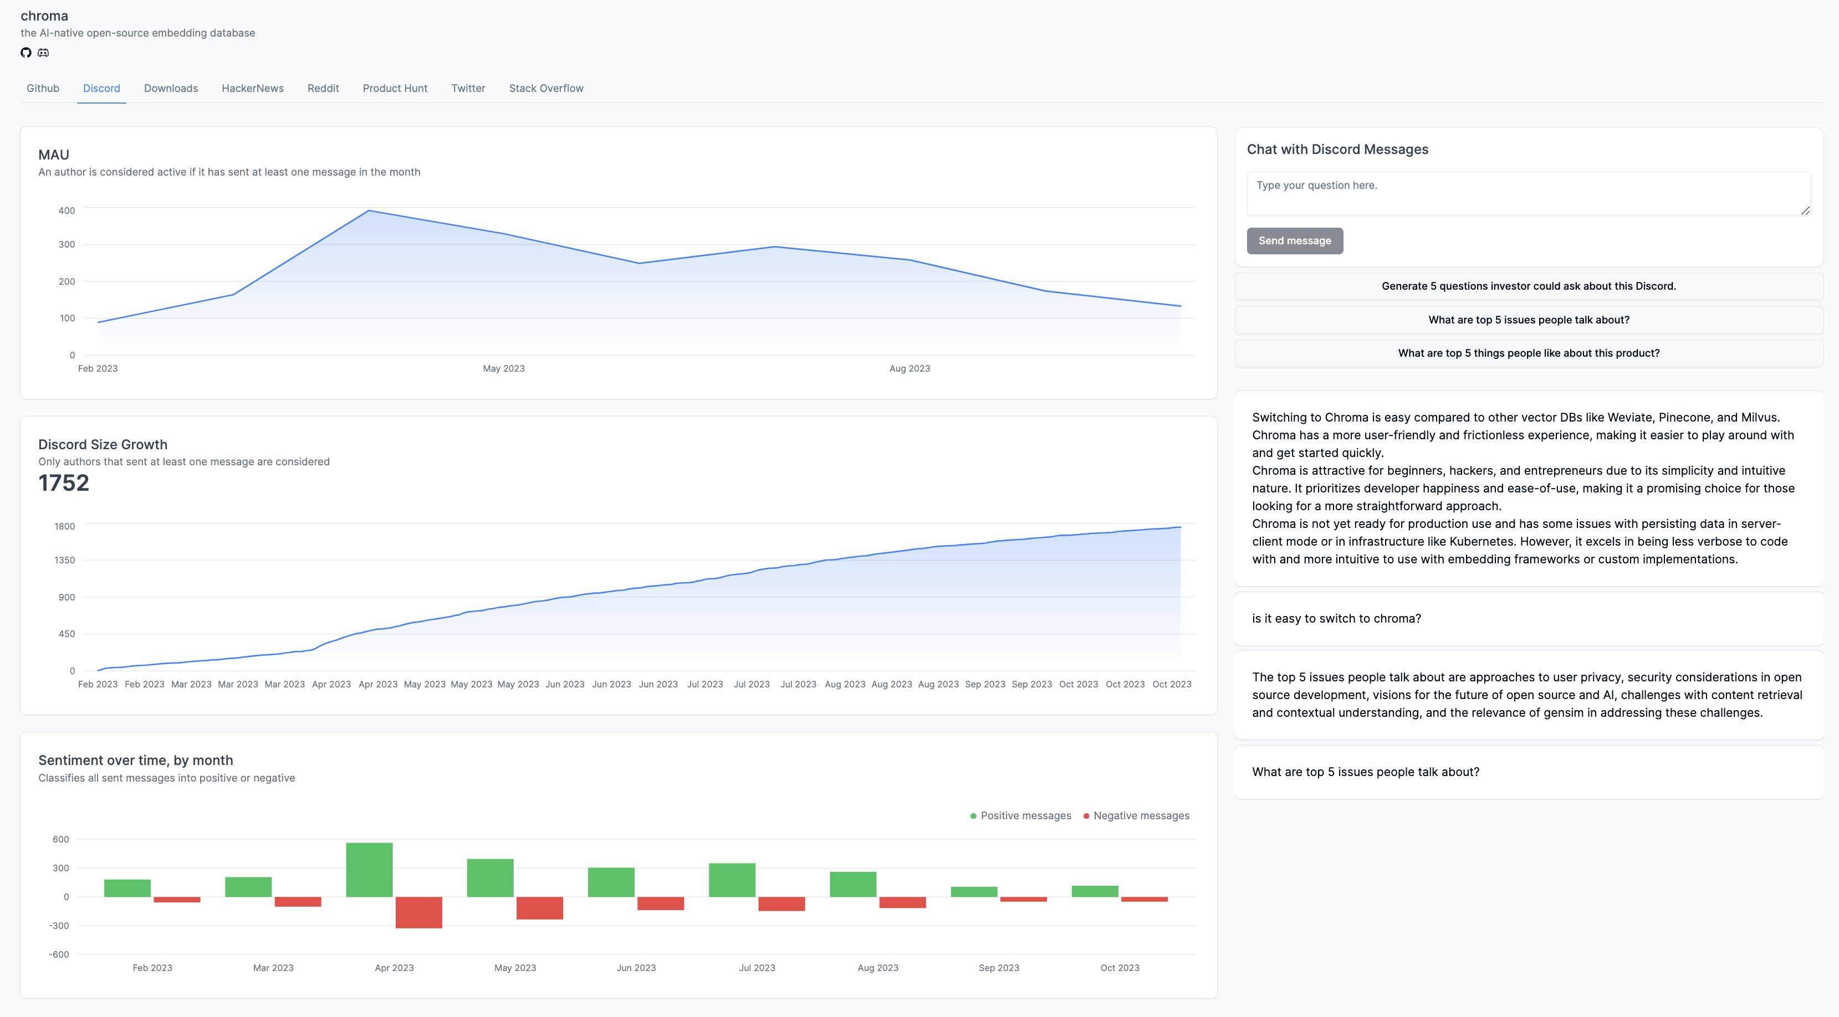The height and width of the screenshot is (1017, 1839).
Task: Ask the investor questions suggestion
Action: coord(1529,286)
